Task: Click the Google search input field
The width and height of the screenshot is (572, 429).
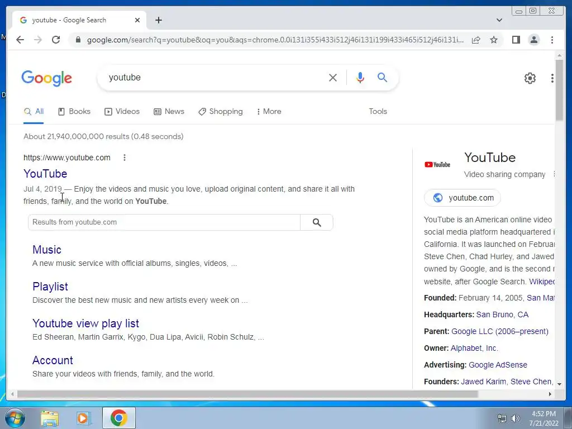Action: click(x=215, y=77)
